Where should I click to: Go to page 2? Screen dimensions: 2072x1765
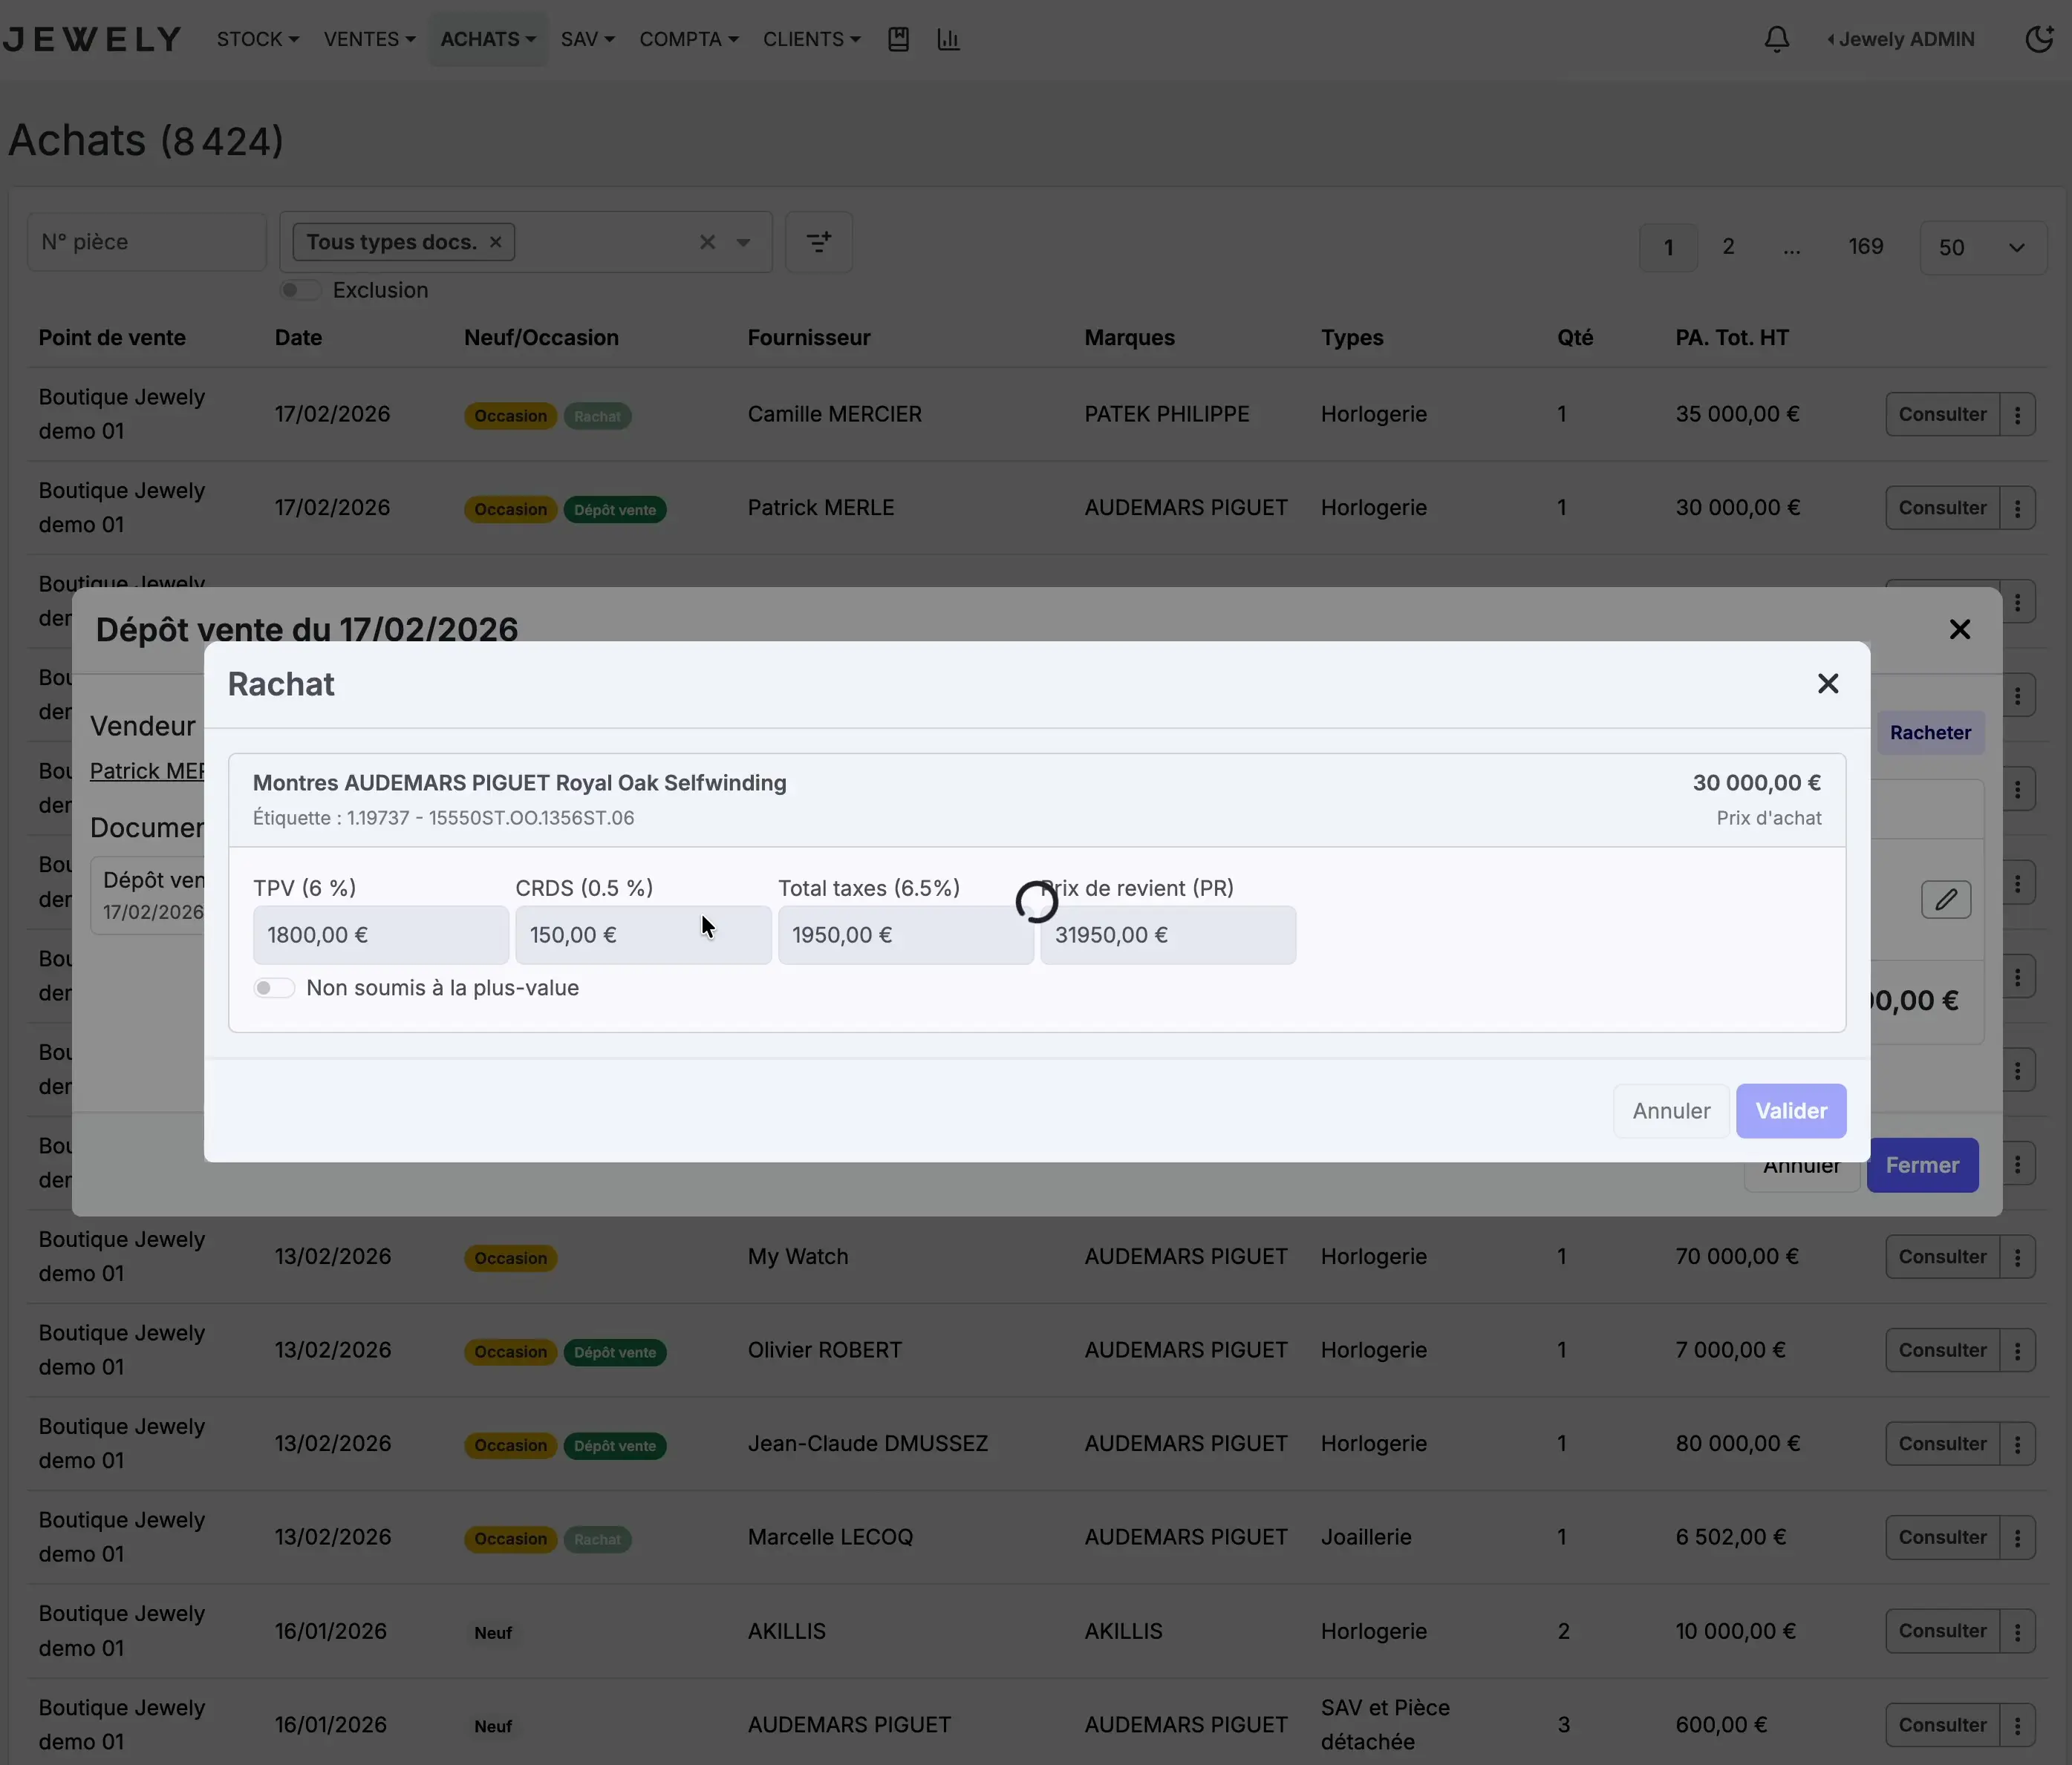[x=1728, y=246]
